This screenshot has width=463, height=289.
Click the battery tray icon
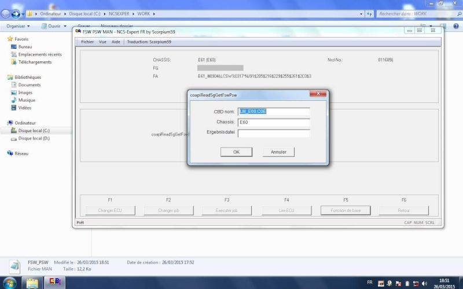(407, 284)
